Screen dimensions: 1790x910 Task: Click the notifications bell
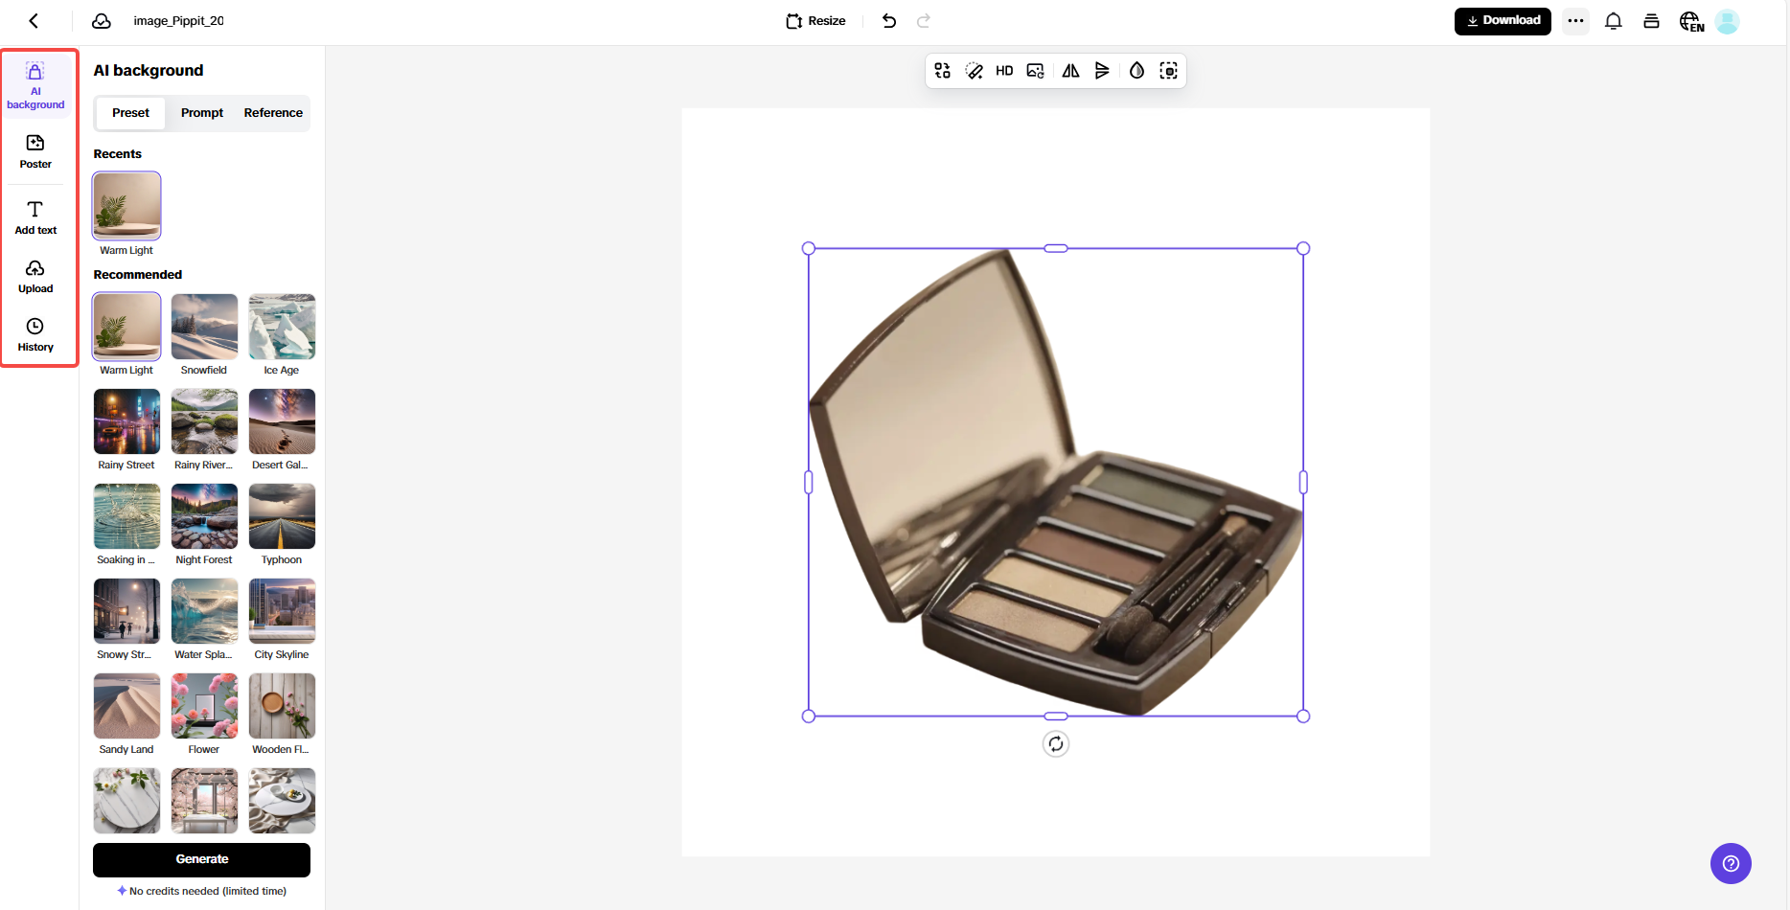(x=1613, y=20)
